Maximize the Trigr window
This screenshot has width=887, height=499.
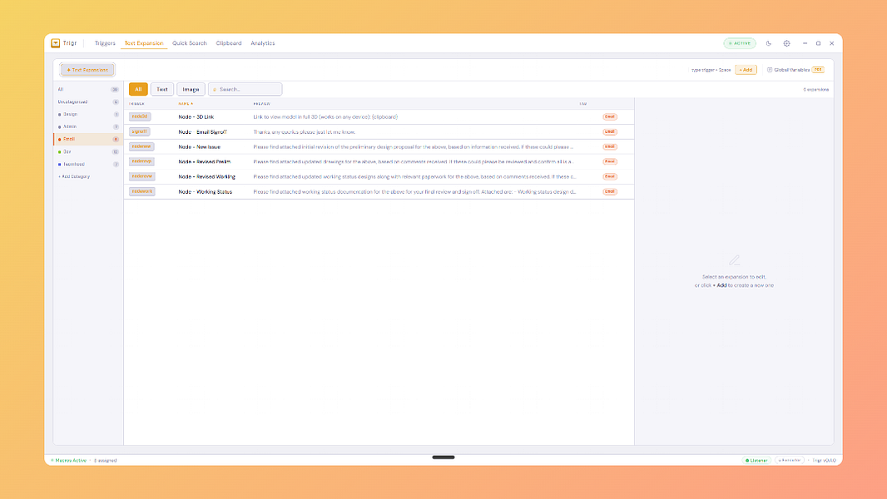pos(818,43)
